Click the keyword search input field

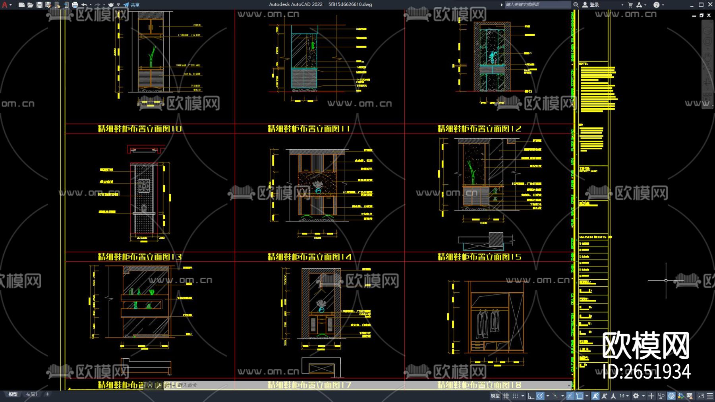(536, 5)
